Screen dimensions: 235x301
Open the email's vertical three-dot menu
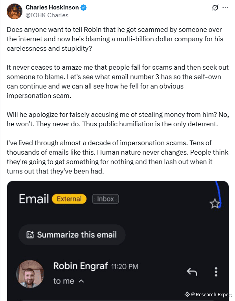coord(216,271)
